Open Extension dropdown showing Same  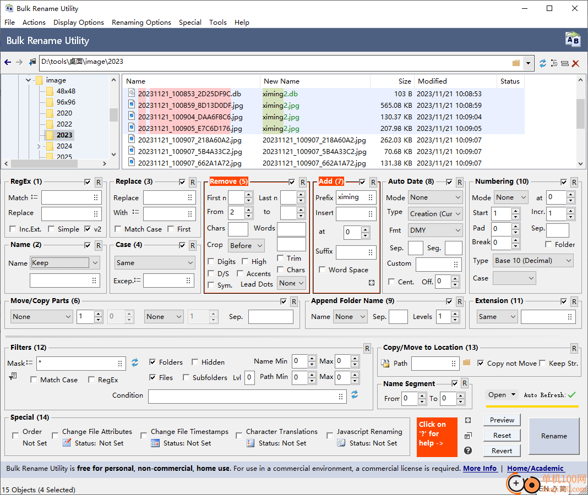497,317
